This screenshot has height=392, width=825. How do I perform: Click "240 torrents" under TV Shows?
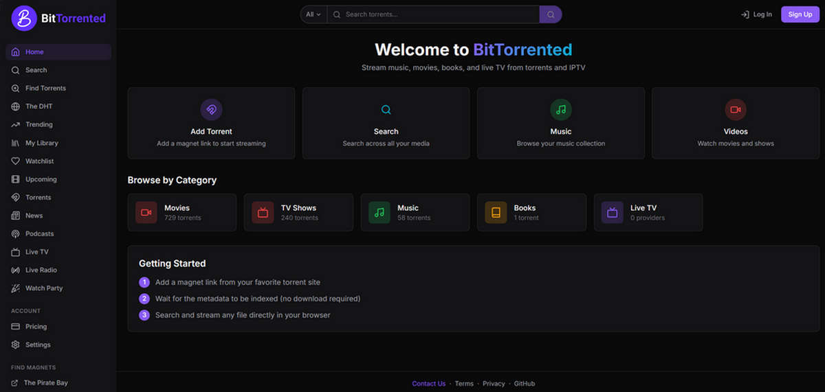300,218
